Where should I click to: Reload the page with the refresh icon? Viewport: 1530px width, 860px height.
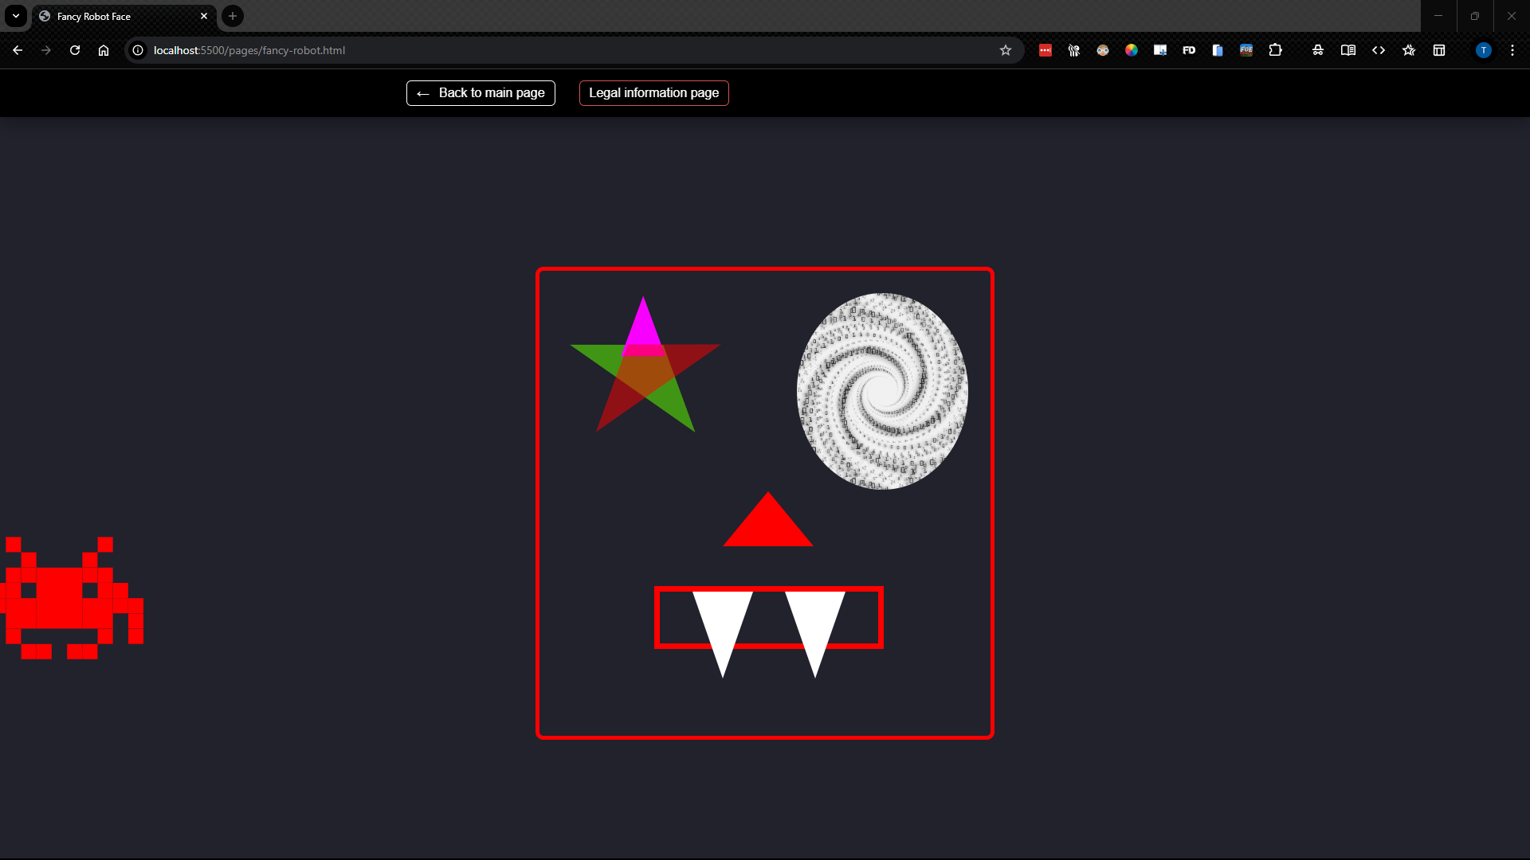click(75, 50)
